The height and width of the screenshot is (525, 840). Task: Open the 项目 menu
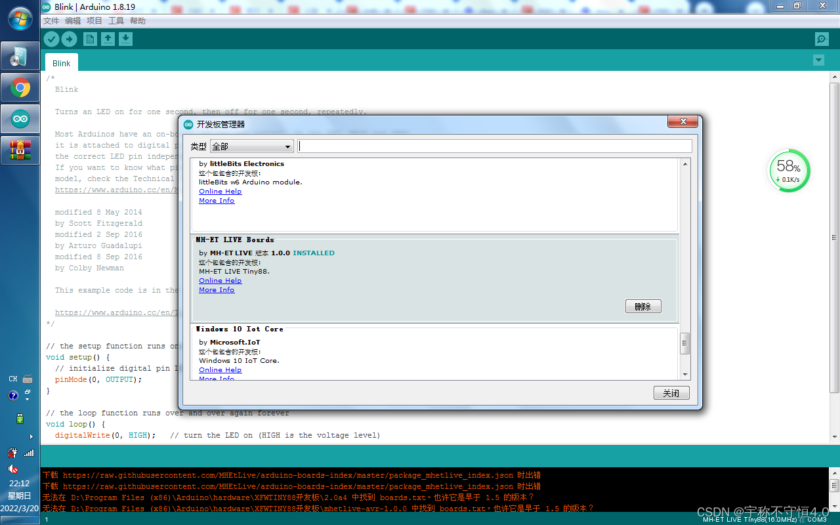(94, 21)
